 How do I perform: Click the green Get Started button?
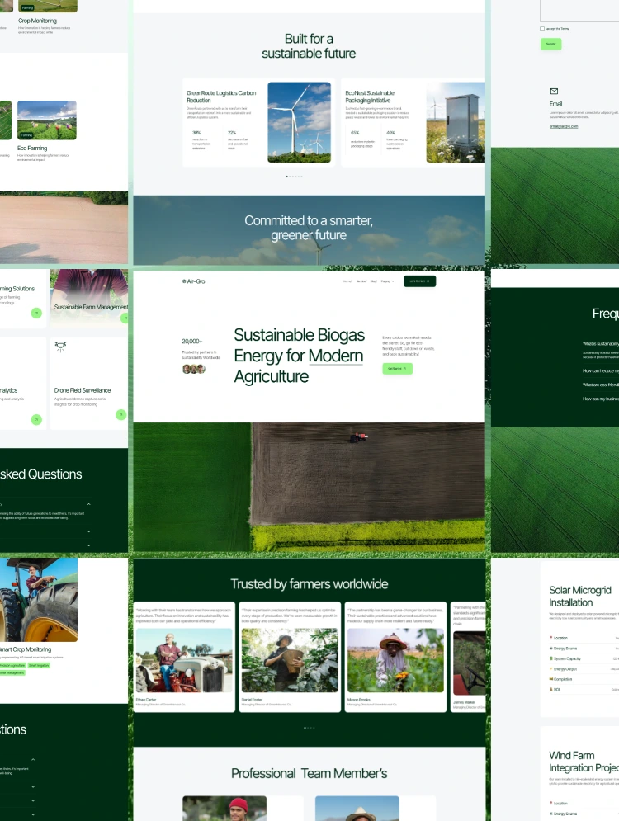click(x=397, y=369)
